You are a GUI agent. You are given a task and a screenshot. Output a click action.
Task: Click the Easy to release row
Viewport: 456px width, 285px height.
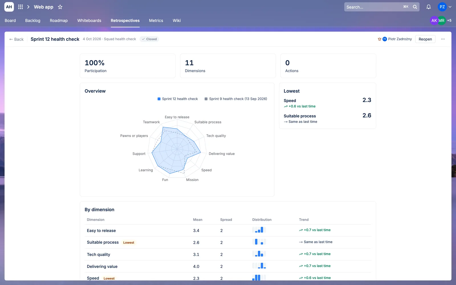click(229, 231)
